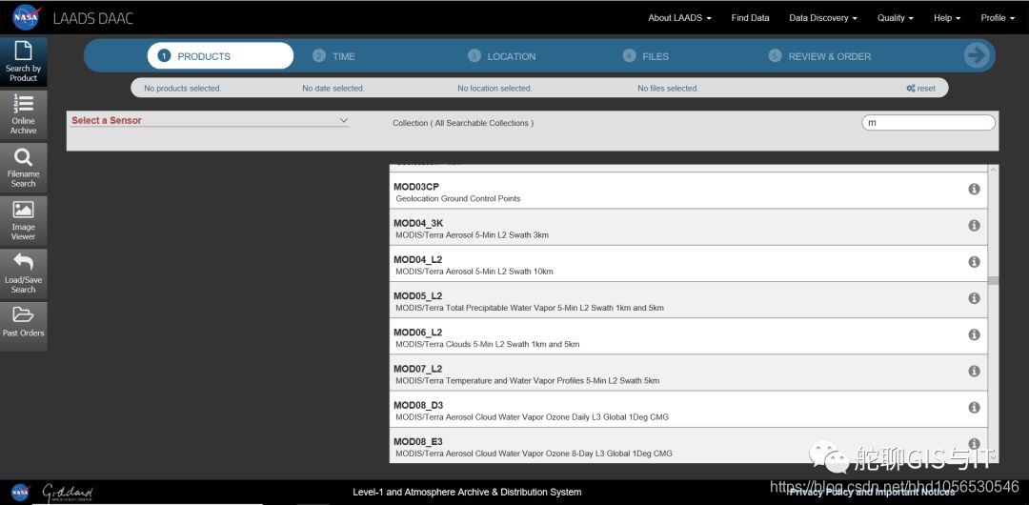Show info for MOD05_L2 product
This screenshot has width=1029, height=505.
pyautogui.click(x=974, y=298)
